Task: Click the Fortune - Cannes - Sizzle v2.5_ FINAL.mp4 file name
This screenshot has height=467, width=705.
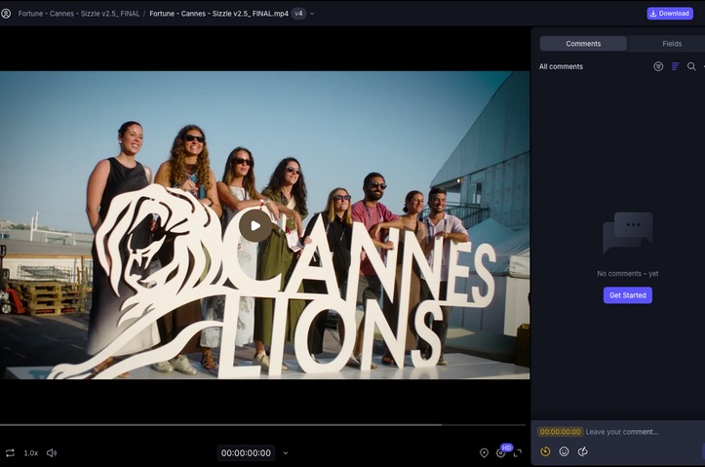Action: 219,14
